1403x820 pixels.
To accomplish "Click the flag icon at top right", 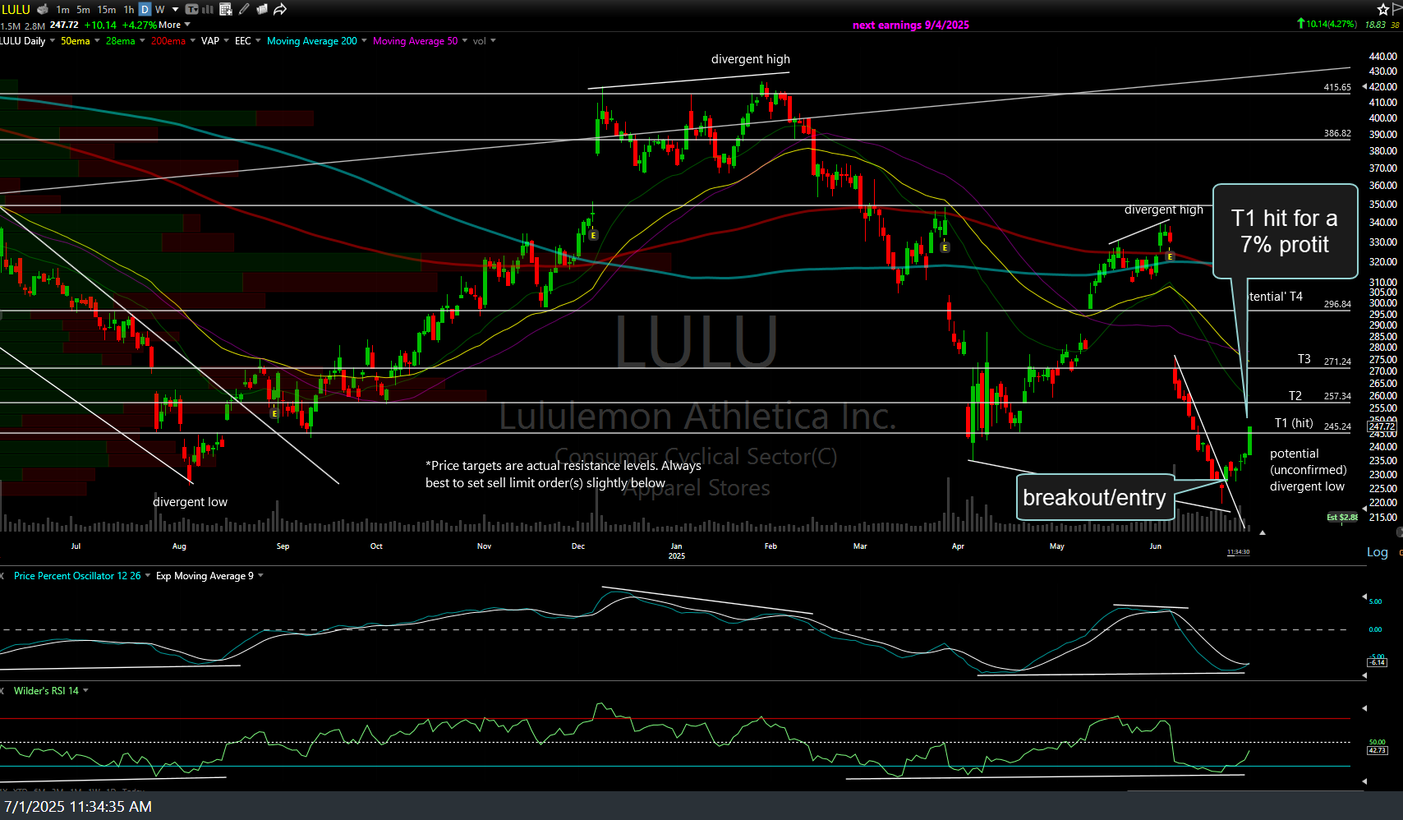I will tap(1397, 9).
